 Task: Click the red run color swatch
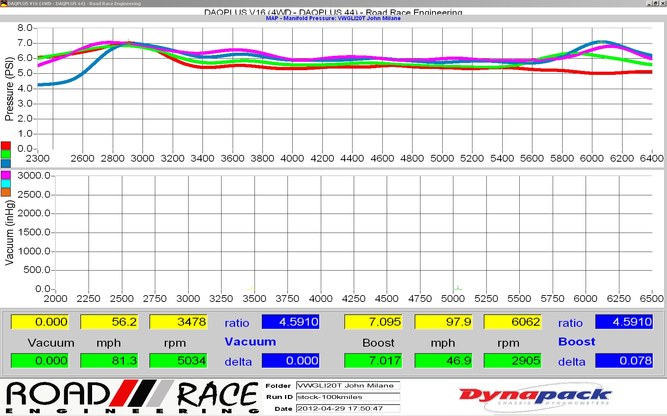click(6, 145)
